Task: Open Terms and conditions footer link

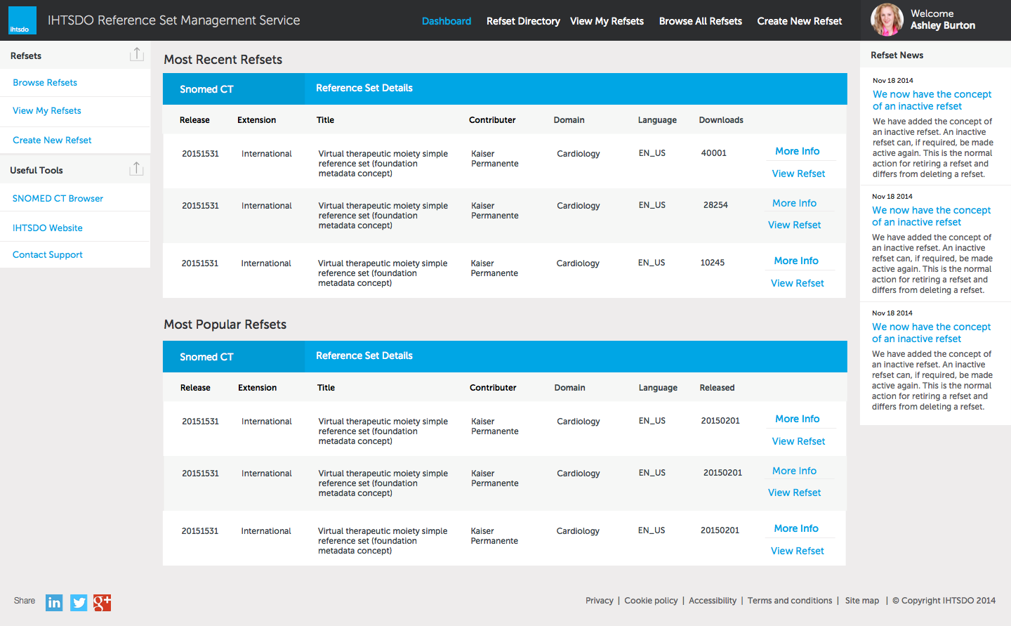Action: (790, 601)
